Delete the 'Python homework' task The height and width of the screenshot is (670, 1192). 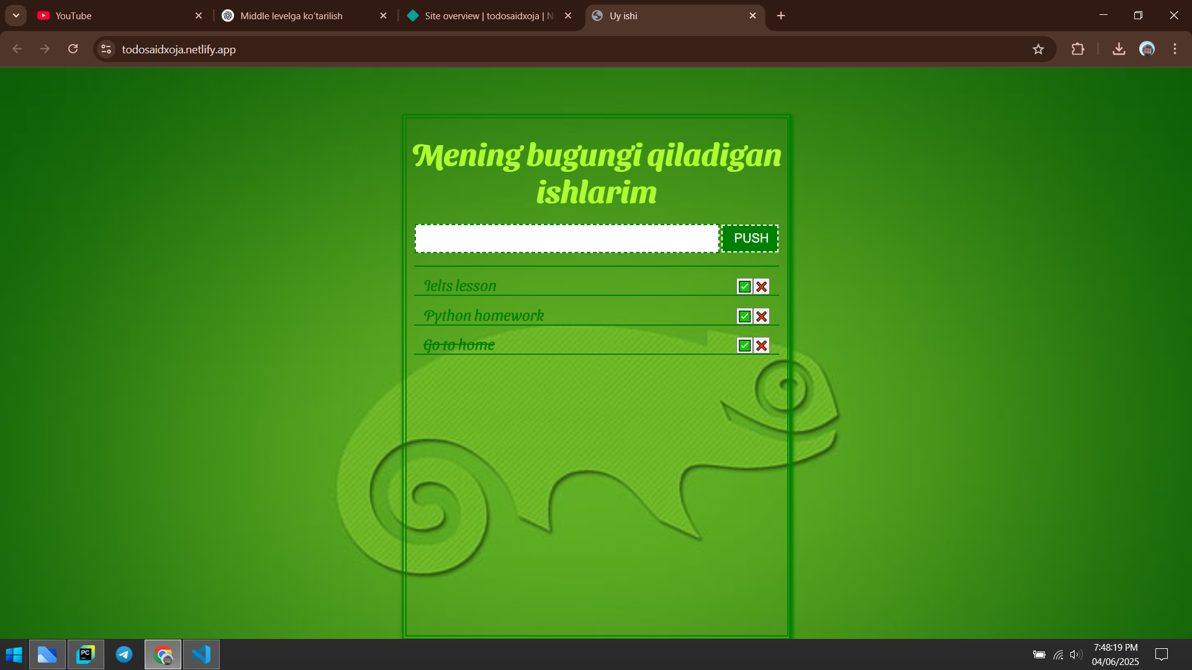pyautogui.click(x=761, y=316)
